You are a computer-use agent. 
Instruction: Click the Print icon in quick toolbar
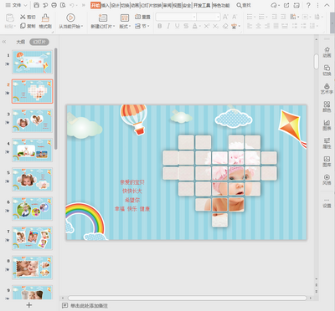click(x=54, y=5)
